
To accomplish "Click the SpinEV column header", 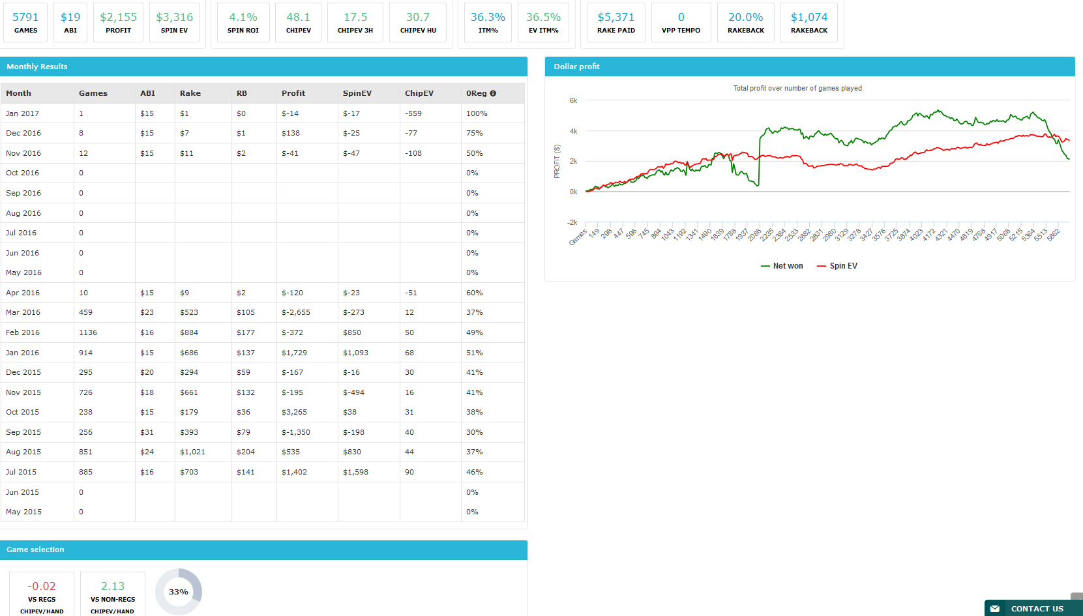I will coord(357,93).
